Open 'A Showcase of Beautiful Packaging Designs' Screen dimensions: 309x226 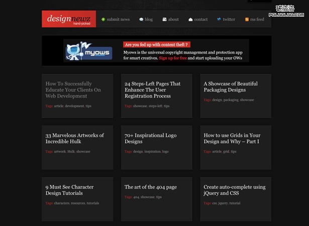[231, 87]
